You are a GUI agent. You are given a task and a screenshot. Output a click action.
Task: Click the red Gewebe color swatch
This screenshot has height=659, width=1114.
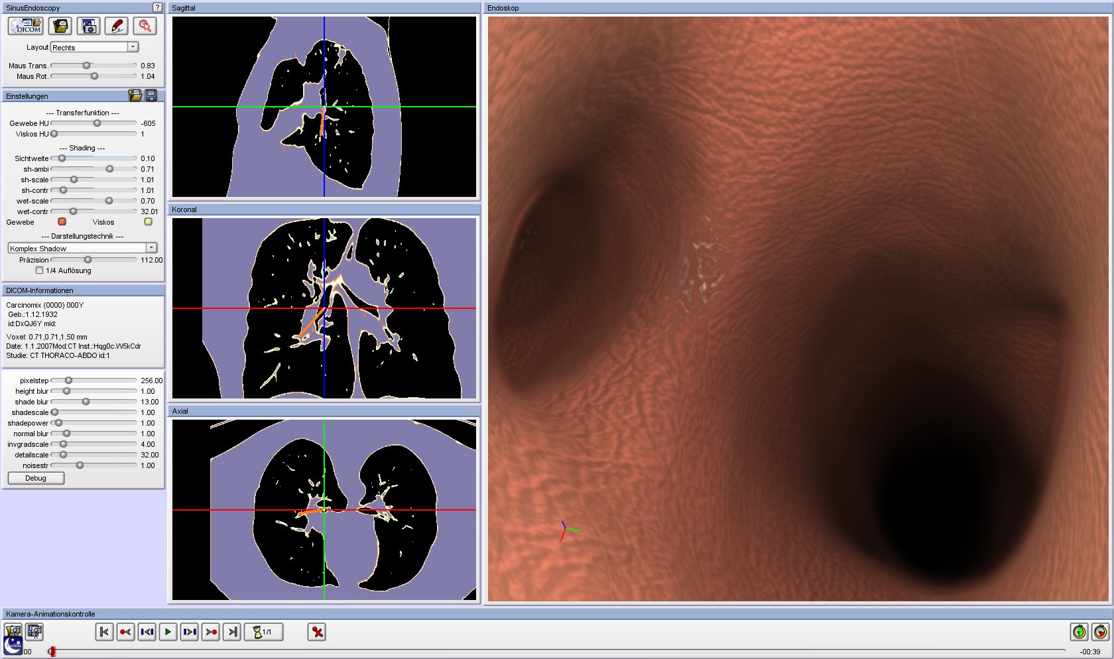pyautogui.click(x=62, y=222)
